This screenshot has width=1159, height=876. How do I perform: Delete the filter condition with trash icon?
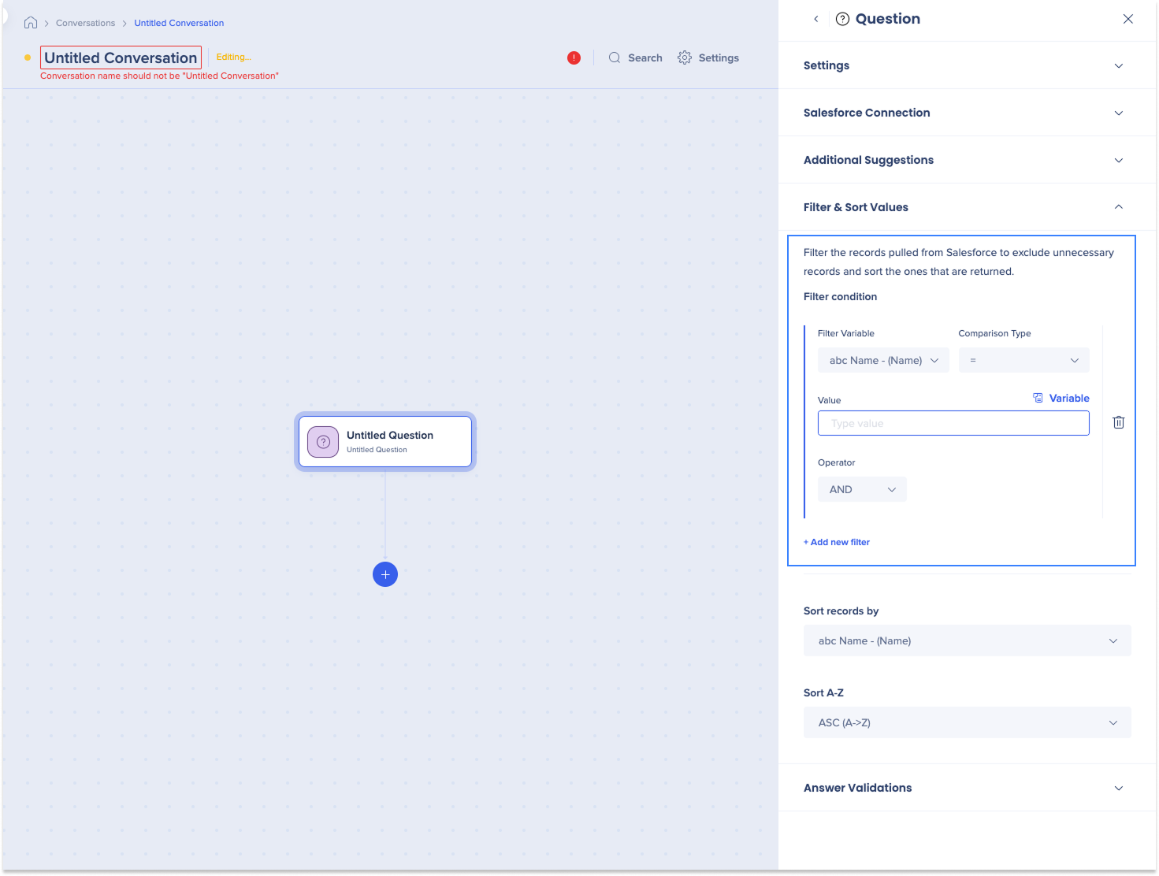(x=1118, y=422)
